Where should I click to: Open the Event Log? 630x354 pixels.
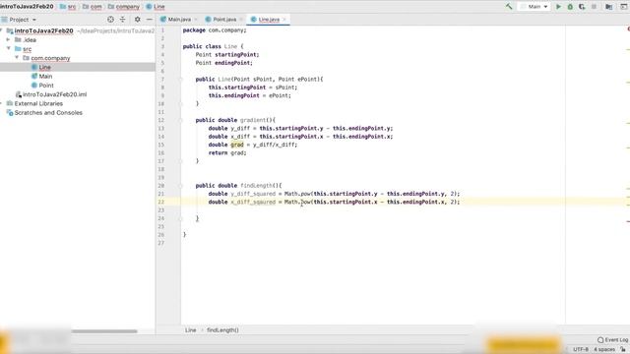click(x=612, y=340)
